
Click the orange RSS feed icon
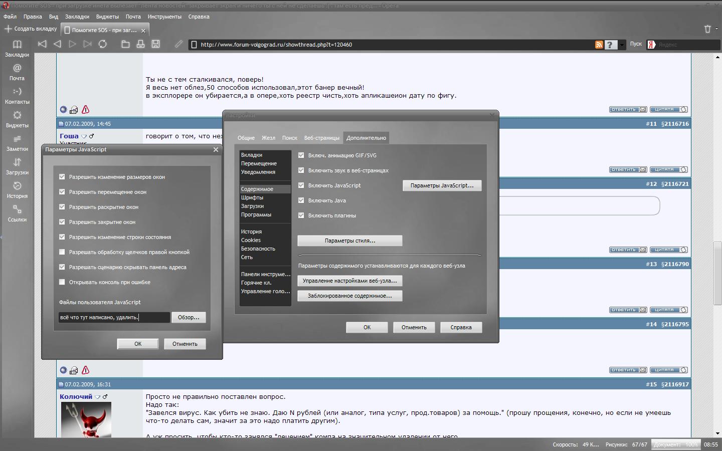click(599, 45)
